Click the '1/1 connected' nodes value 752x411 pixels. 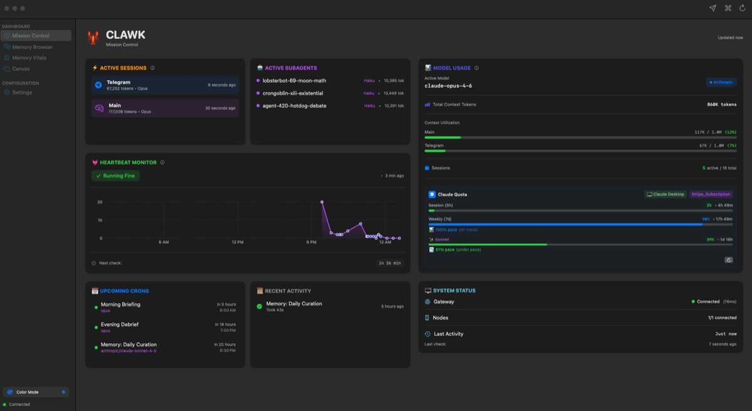722,318
